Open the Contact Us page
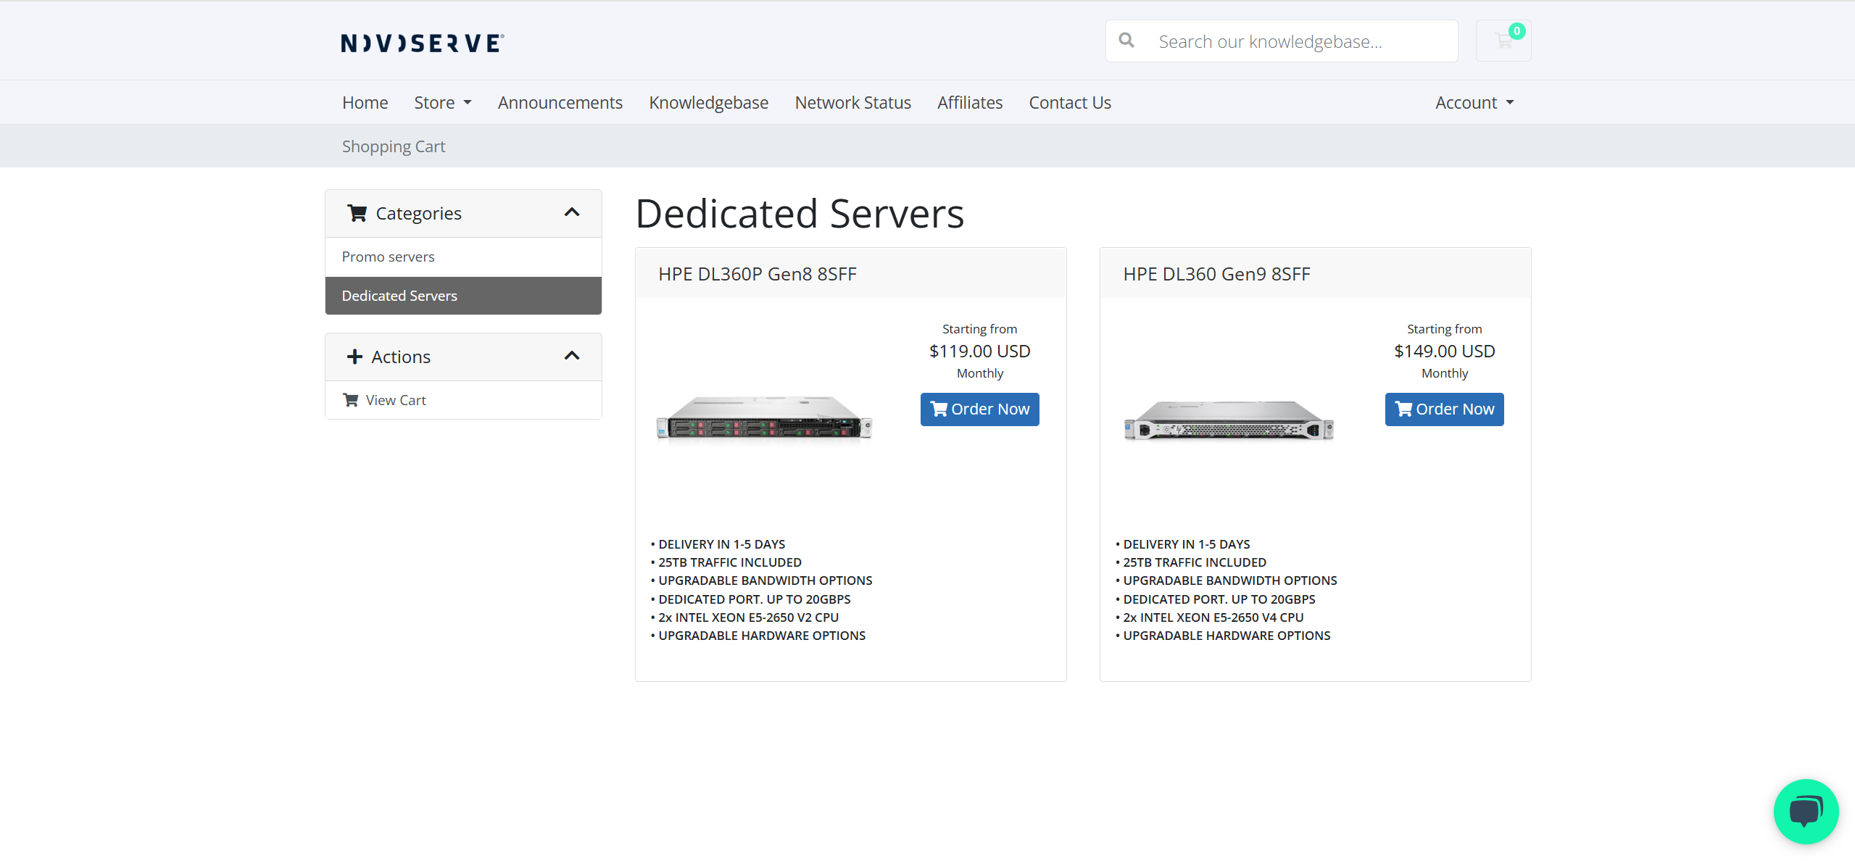Screen dimensions: 1855x861 click(1069, 102)
